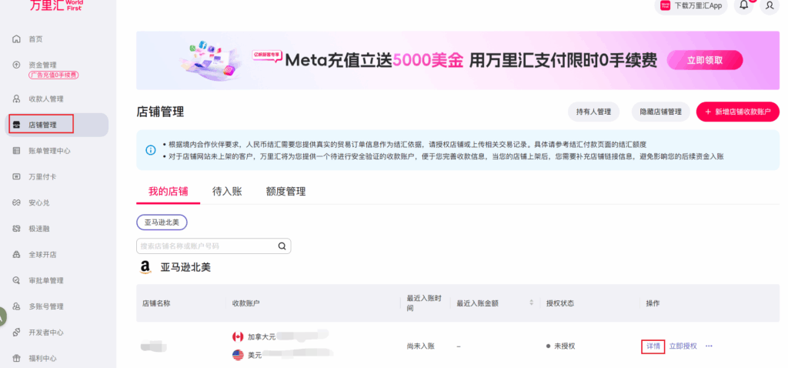Switch to the 额度管理 tab
This screenshot has width=788, height=368.
point(285,191)
